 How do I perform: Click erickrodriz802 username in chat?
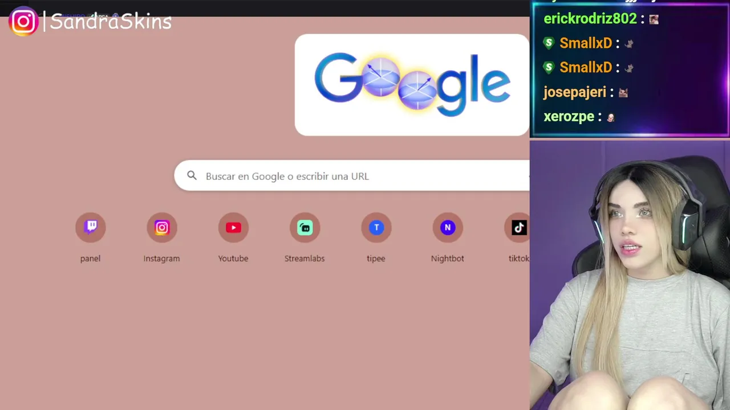(590, 19)
